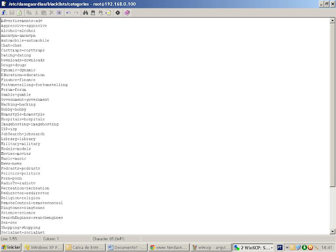Image resolution: width=336 pixels, height=252 pixels.
Task: Click the cut scissors icon
Action: 36,13
